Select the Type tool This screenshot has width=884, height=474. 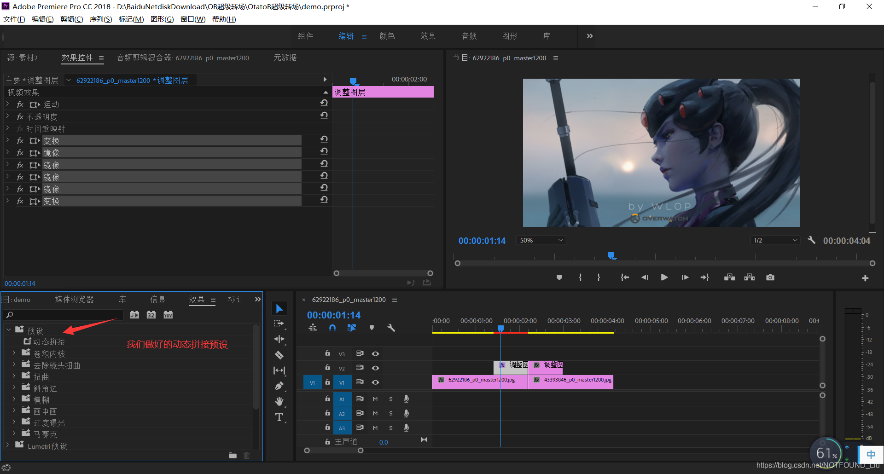(279, 417)
